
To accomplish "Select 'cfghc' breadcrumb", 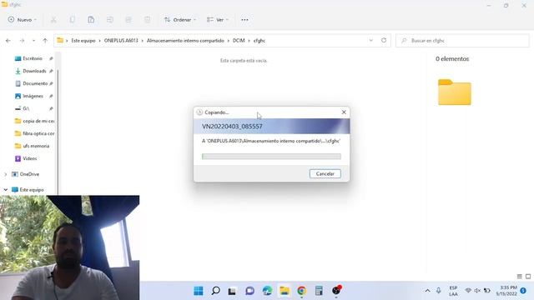I will [259, 41].
